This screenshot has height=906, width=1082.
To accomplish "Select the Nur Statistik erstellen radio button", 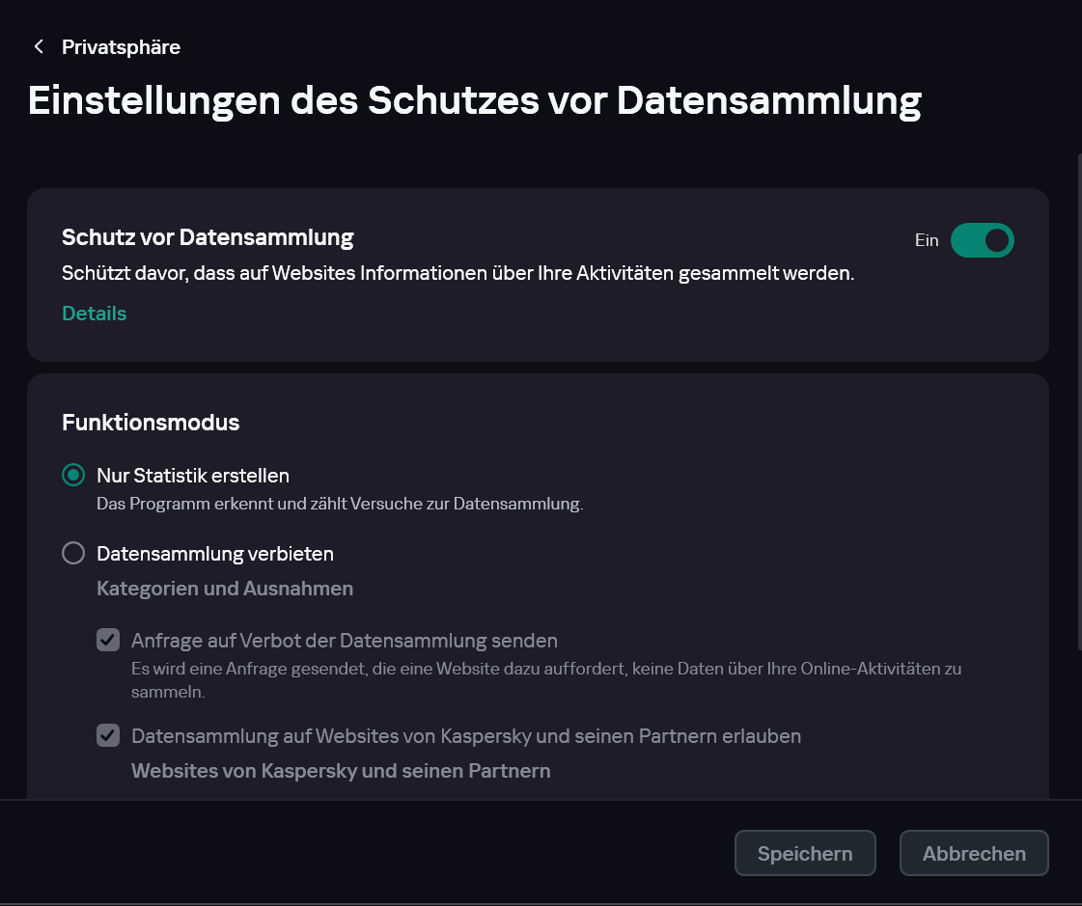I will [73, 475].
